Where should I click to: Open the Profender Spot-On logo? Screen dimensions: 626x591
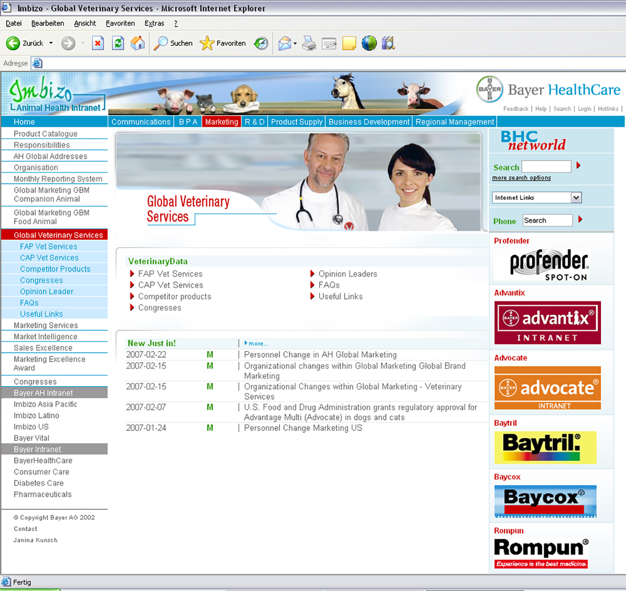point(549,266)
